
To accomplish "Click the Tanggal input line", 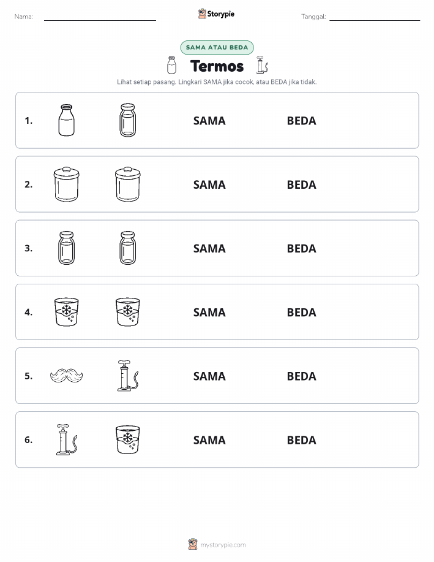I will tap(375, 17).
